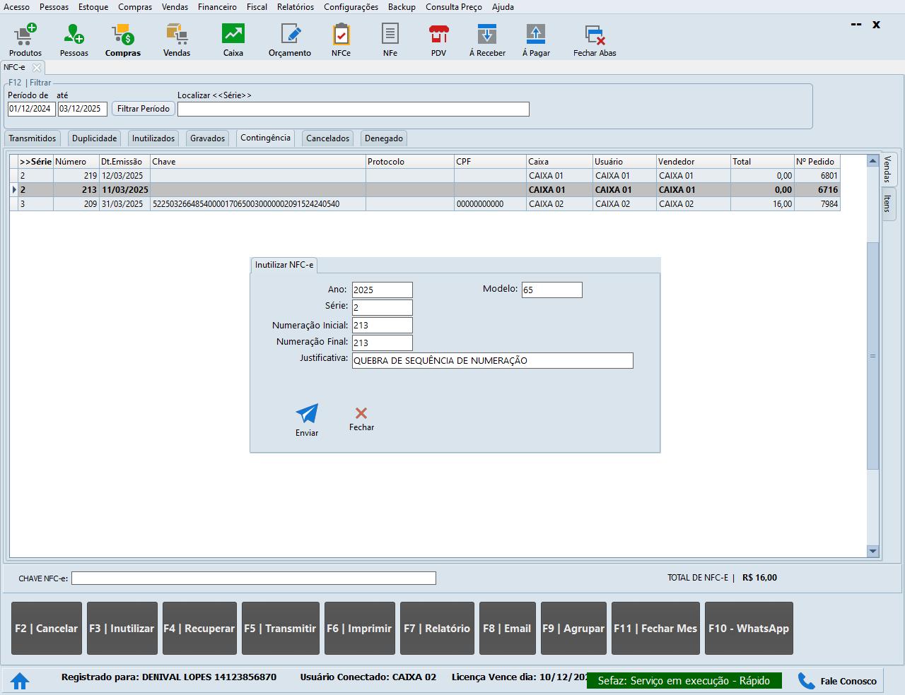
Task: Click the Pessoas toolbar icon
Action: (x=74, y=40)
